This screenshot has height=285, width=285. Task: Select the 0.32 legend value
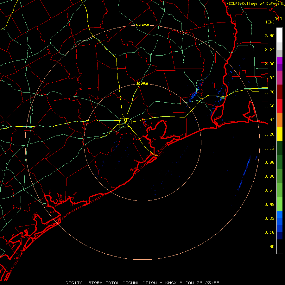point(269,218)
